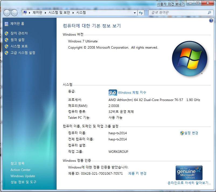This screenshot has height=192, width=216.
Task: Click shield icon beside 장치 관리자
Action: 6,33
